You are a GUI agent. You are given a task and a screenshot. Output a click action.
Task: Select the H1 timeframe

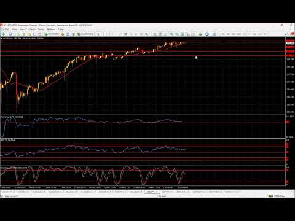(x=244, y=34)
